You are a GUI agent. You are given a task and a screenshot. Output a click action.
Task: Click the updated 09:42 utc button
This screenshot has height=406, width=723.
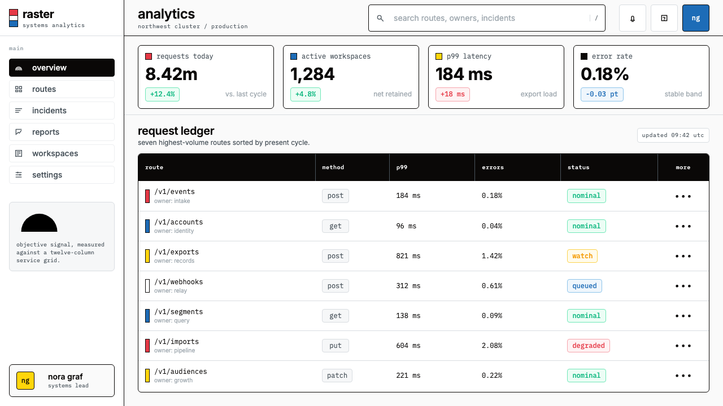(673, 135)
